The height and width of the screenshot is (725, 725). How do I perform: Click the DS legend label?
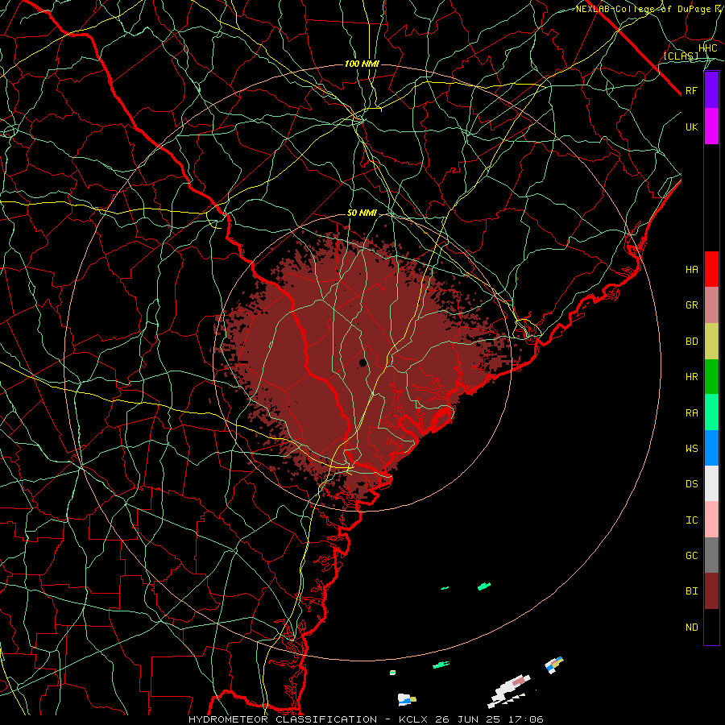[691, 483]
